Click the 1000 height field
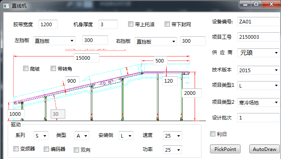The width and height of the screenshot is (281, 159). pyautogui.click(x=16, y=114)
